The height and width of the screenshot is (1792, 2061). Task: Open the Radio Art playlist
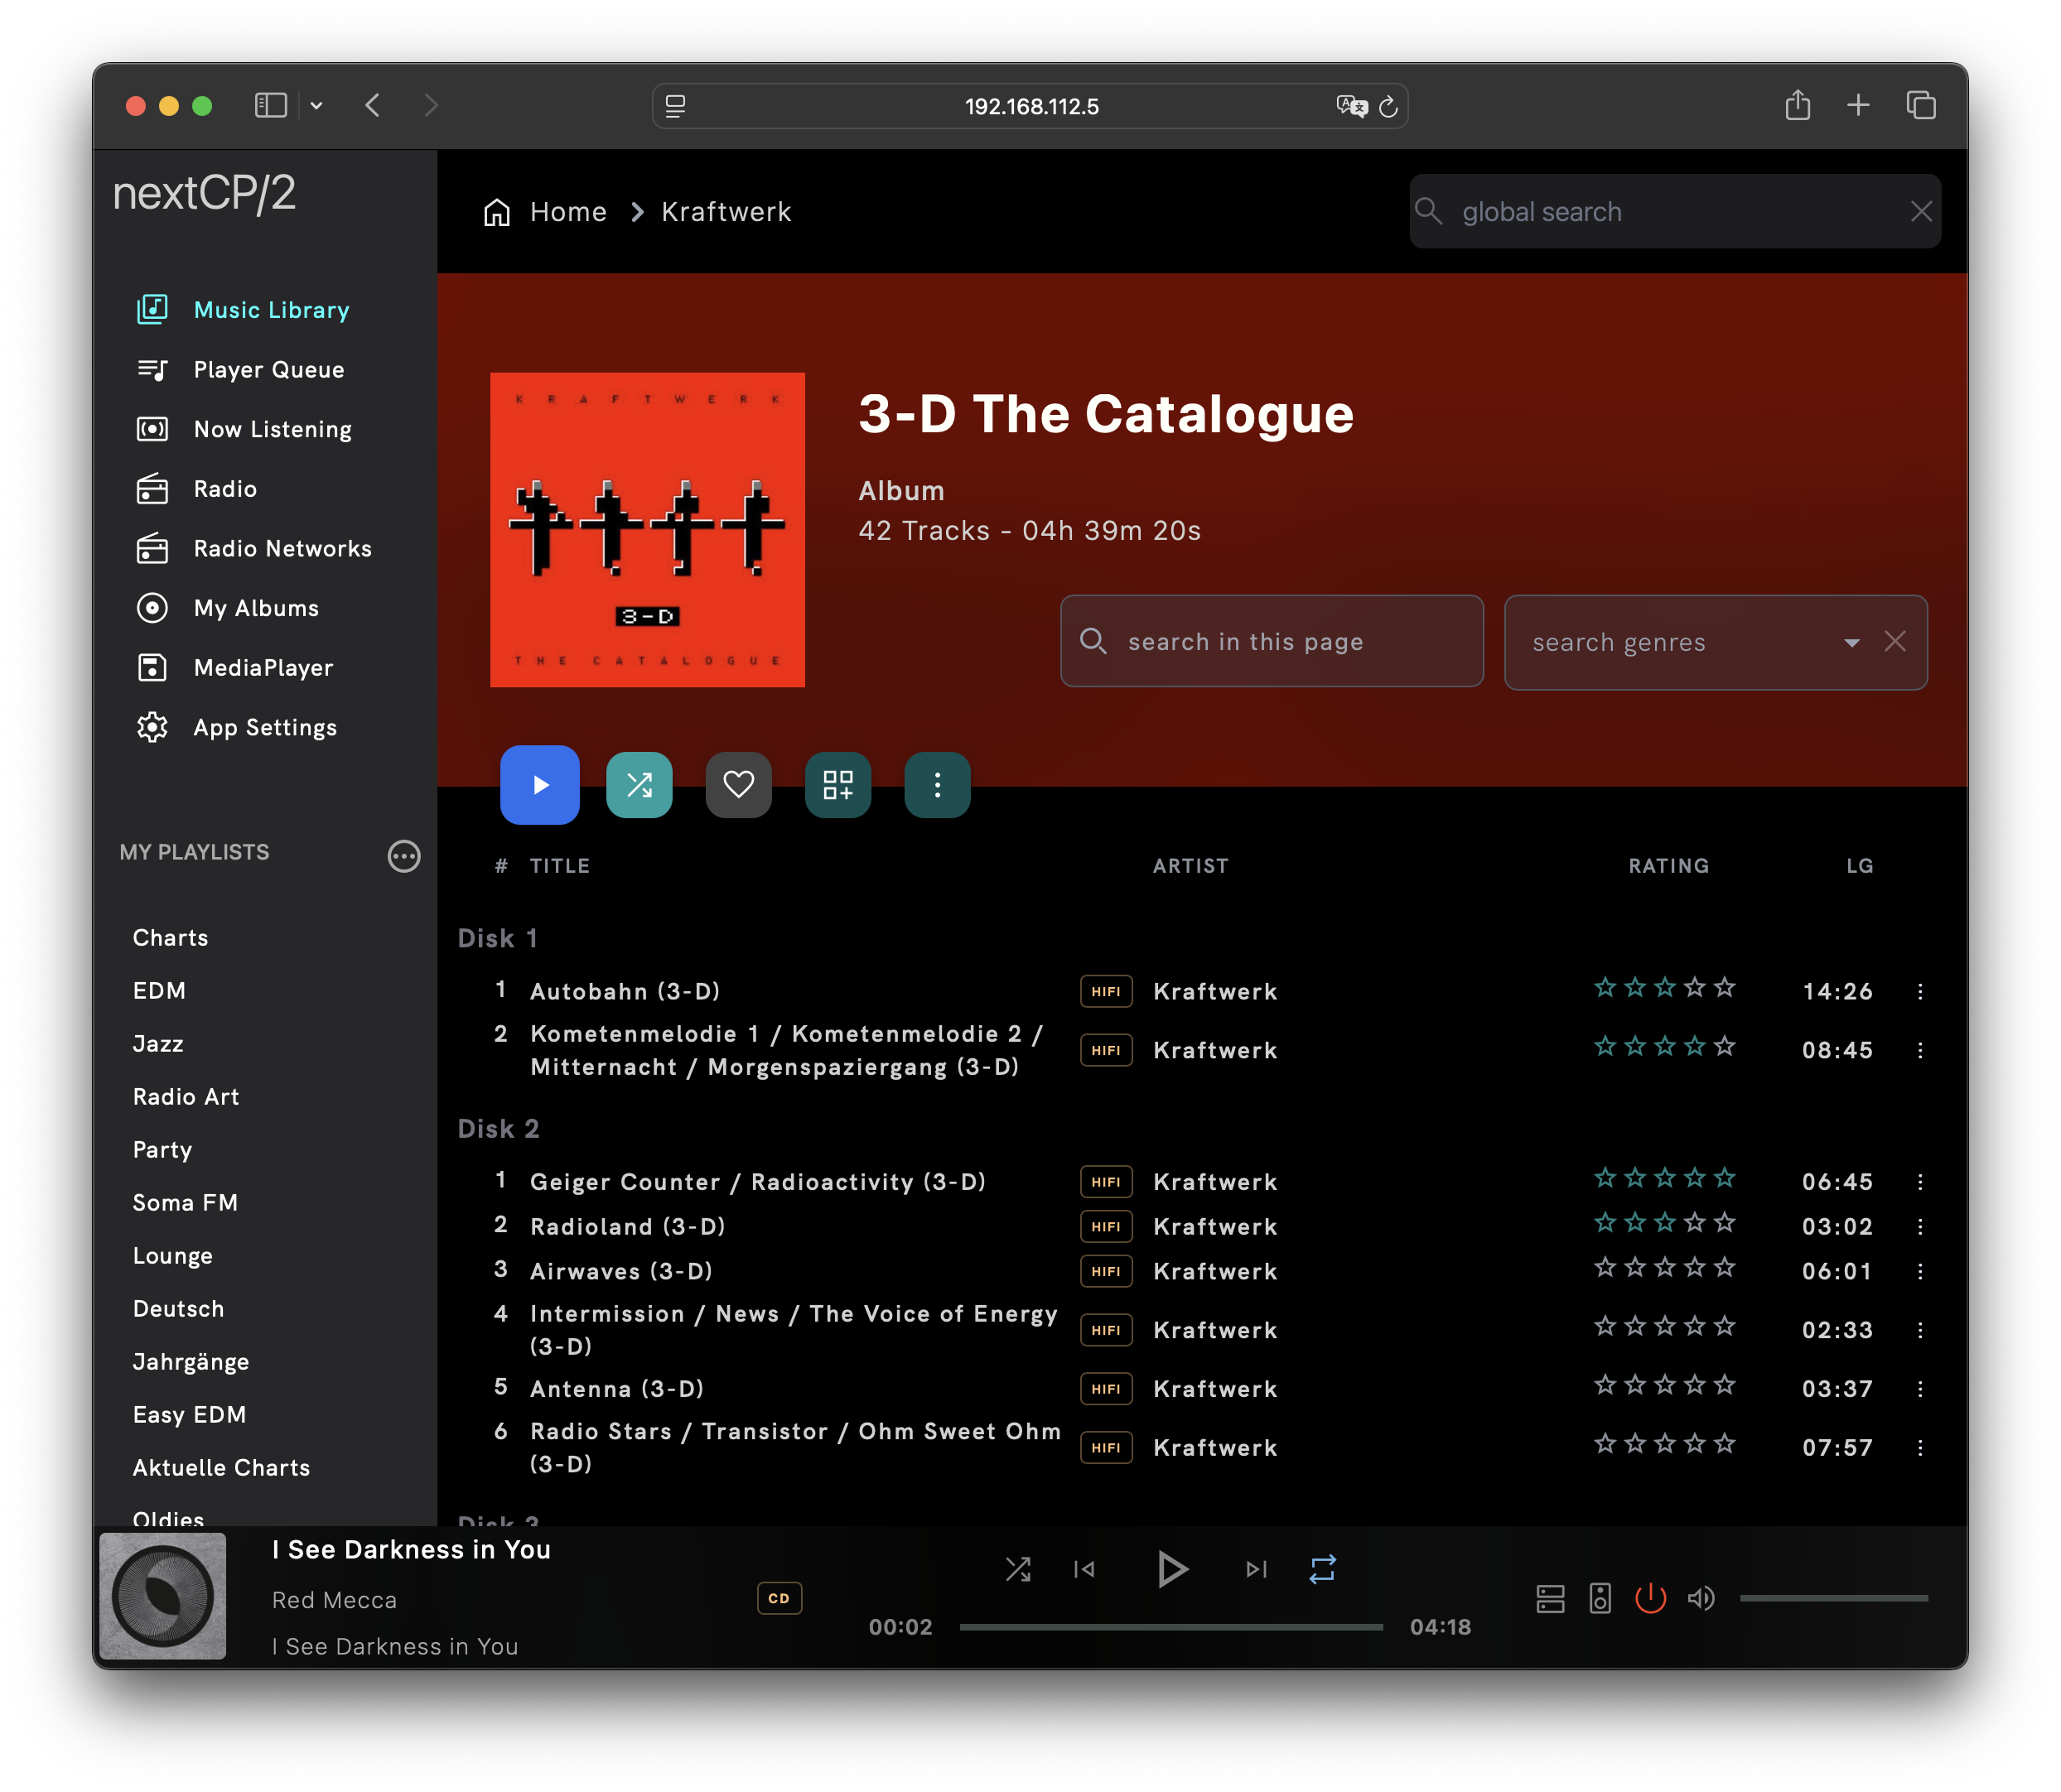click(186, 1097)
